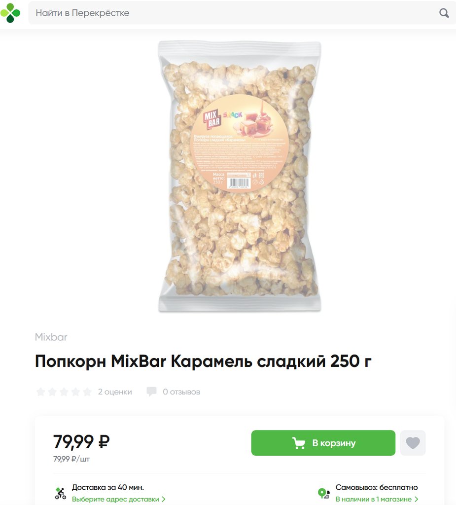The height and width of the screenshot is (505, 456).
Task: Toggle the heart favorites button
Action: [x=413, y=443]
